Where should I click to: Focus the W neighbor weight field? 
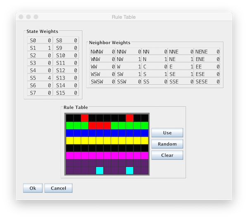click(x=129, y=67)
